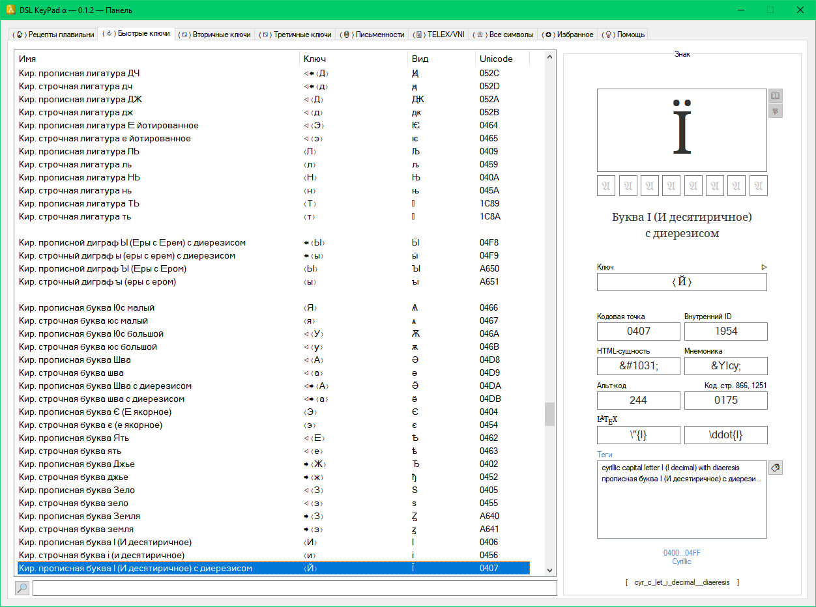Go to the Избранное tab
Viewport: 816px width, 607px height.
[x=568, y=35]
